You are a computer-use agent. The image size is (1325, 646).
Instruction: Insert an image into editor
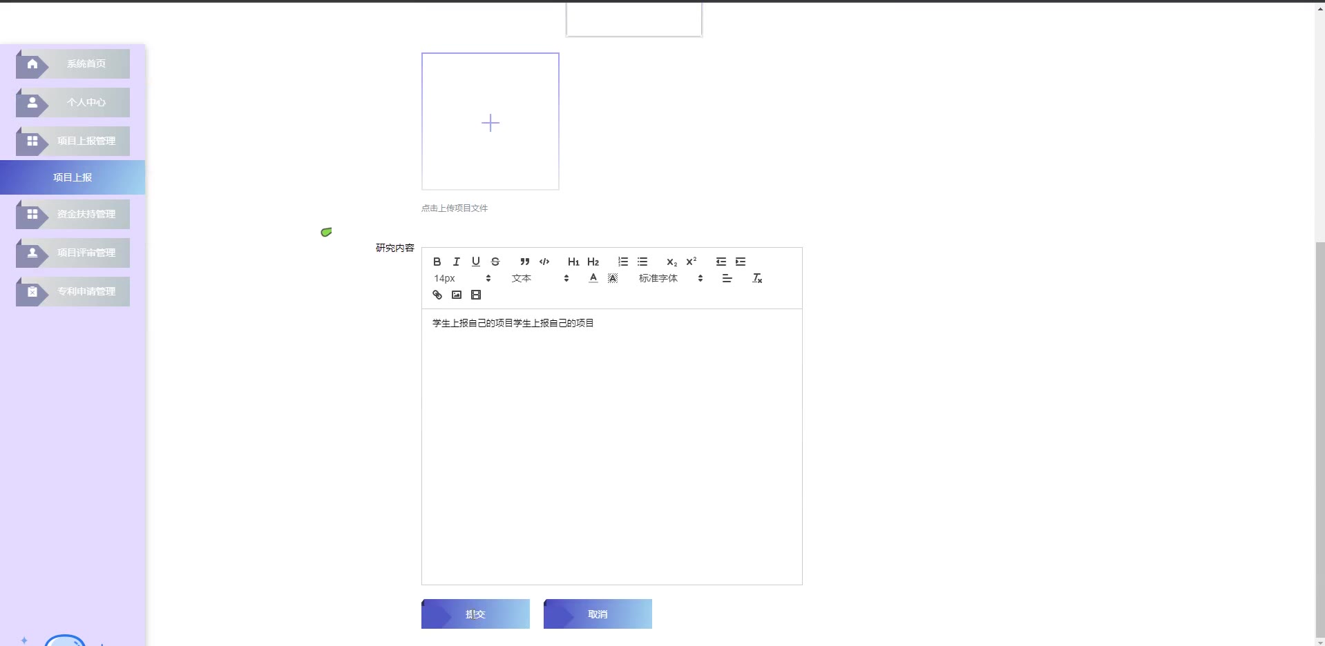456,295
